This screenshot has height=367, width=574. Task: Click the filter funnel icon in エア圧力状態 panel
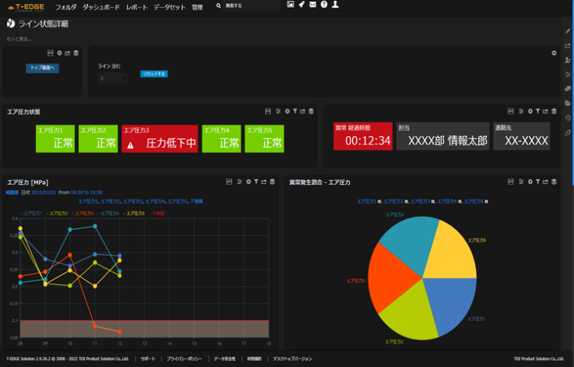tap(295, 111)
